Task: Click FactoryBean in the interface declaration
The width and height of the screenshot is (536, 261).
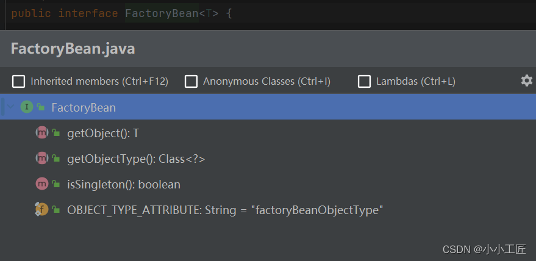Action: point(162,13)
